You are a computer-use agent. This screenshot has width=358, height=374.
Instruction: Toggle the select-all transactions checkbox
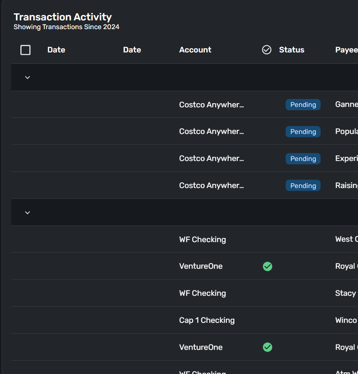25,50
